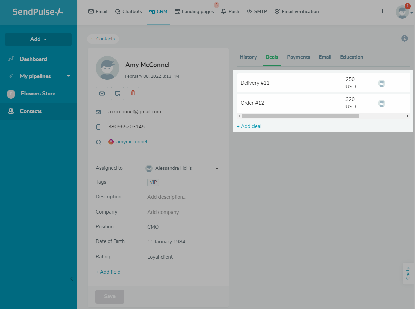Open the Delivery #11 deal row
Viewport: 415px width, 309px height.
[x=255, y=83]
